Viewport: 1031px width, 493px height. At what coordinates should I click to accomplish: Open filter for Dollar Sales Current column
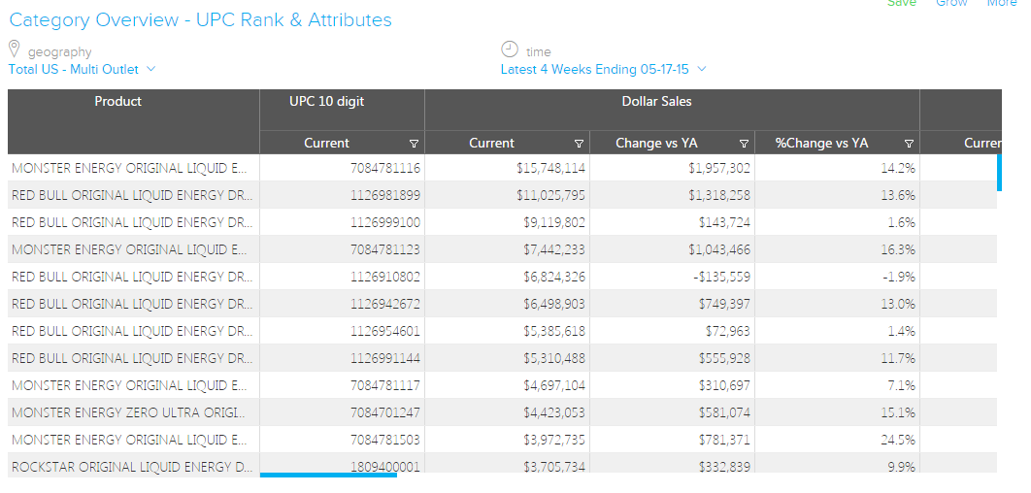(x=580, y=144)
